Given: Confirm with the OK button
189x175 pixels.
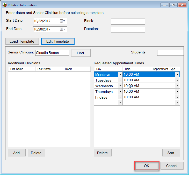Looking at the screenshot, I should (147, 166).
